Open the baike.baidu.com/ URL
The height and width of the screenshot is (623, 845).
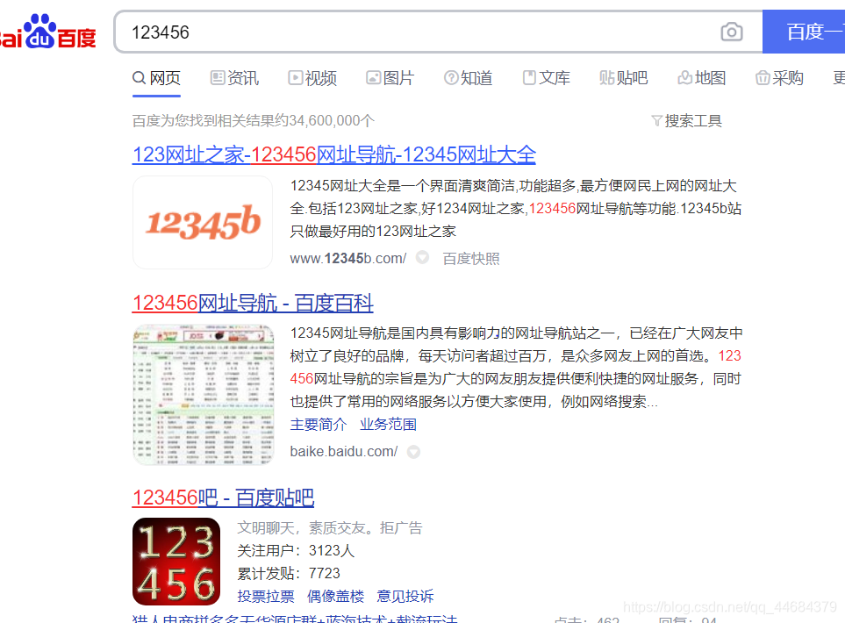(344, 452)
